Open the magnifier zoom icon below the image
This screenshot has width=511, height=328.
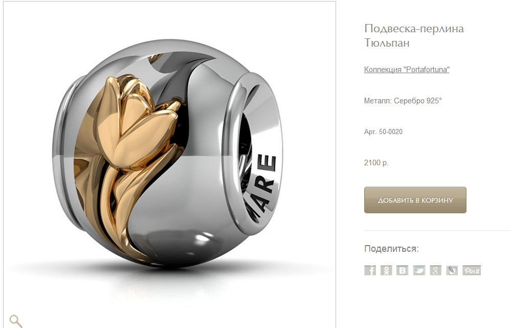[16, 321]
